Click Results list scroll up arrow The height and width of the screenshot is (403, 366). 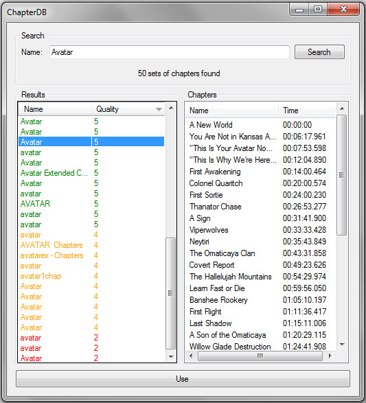pyautogui.click(x=171, y=108)
